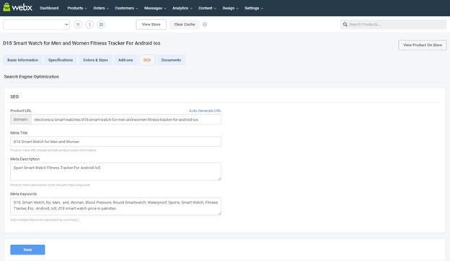450x261 pixels.
Task: Click View Product On Store button
Action: [x=423, y=45]
